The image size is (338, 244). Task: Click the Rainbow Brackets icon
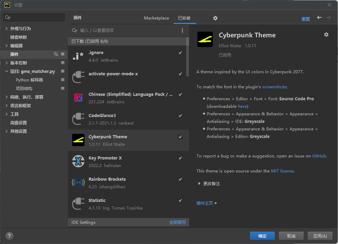pyautogui.click(x=78, y=182)
